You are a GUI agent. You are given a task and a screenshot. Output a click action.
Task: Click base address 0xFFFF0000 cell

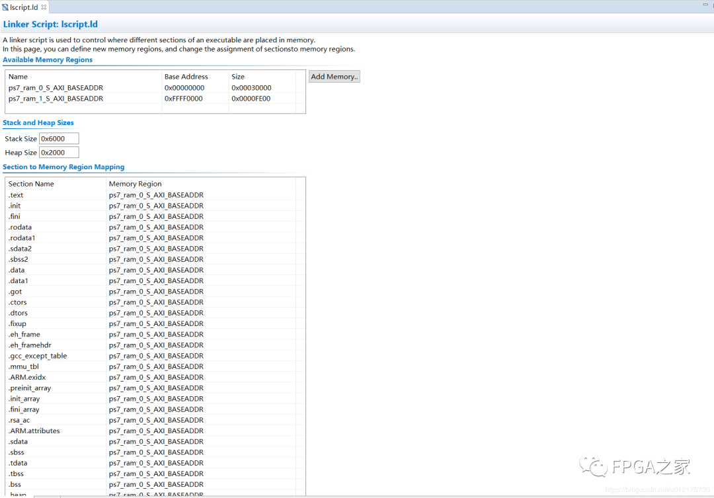click(x=184, y=99)
